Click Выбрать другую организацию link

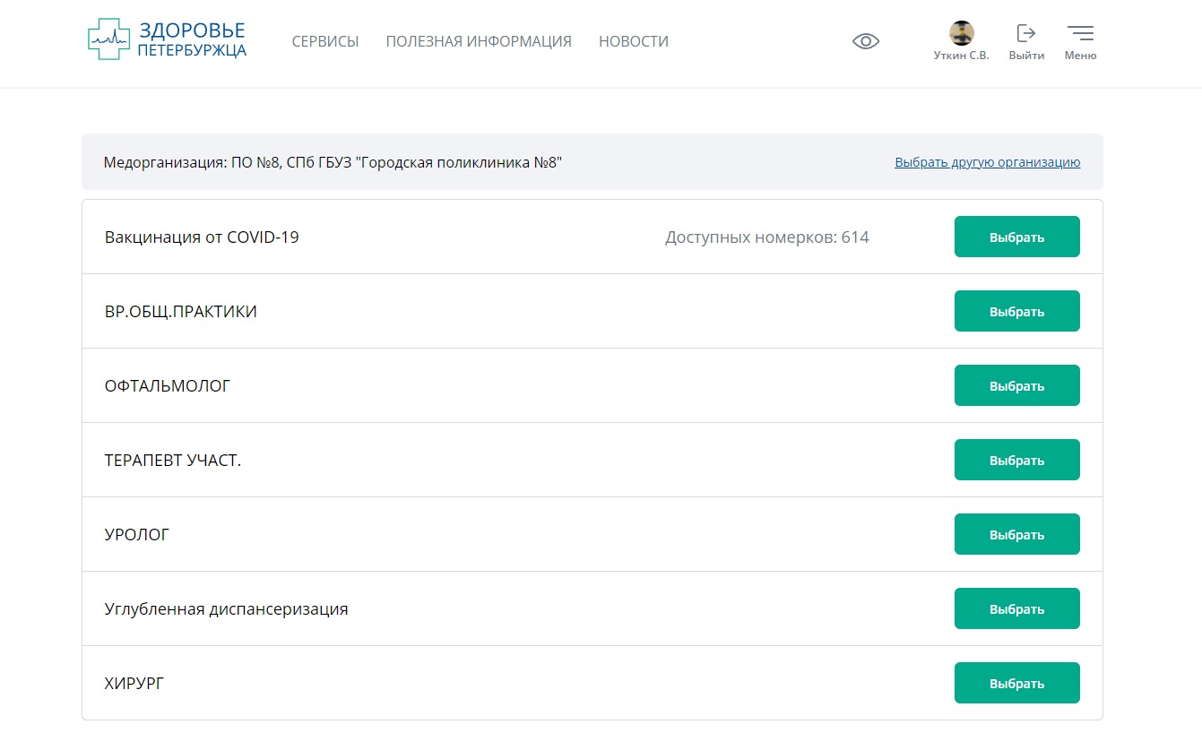point(987,162)
